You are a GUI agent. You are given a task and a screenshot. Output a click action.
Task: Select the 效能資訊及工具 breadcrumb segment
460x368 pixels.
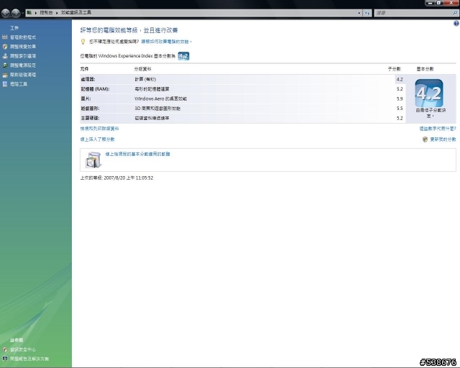[76, 13]
